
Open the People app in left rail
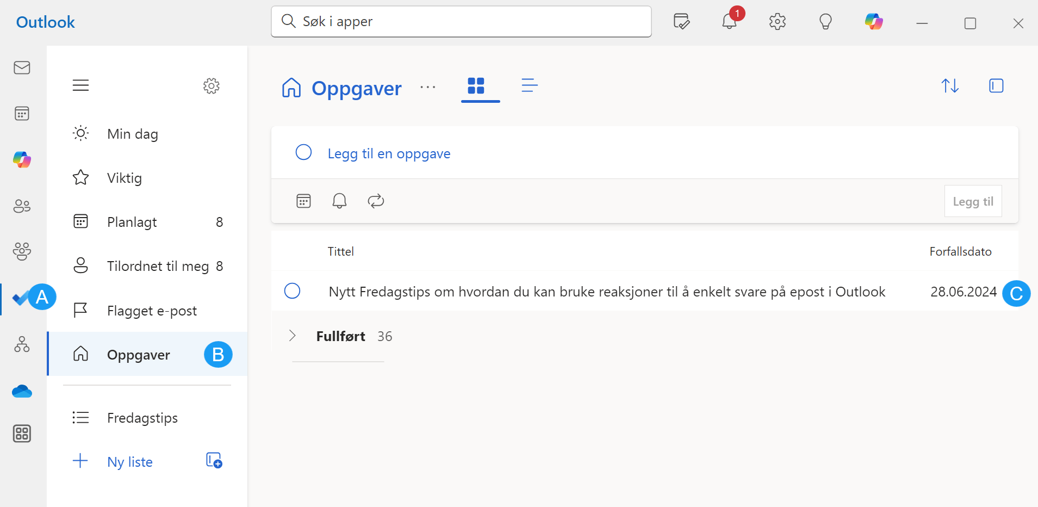coord(22,206)
